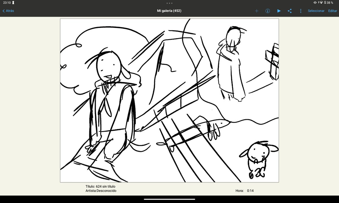339x203 pixels.
Task: Tap the Mi galería (452) title
Action: pyautogui.click(x=169, y=11)
